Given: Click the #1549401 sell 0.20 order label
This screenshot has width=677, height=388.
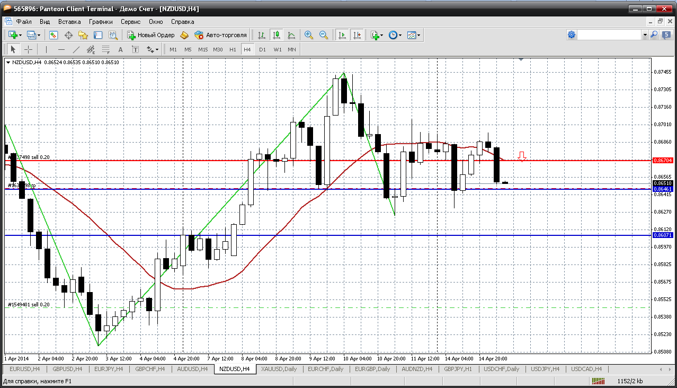Looking at the screenshot, I should pos(29,305).
